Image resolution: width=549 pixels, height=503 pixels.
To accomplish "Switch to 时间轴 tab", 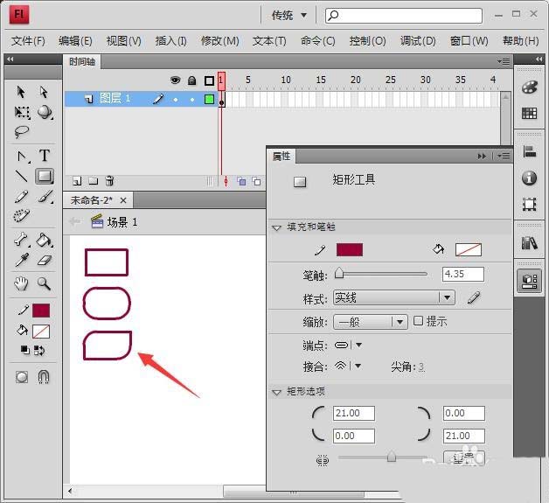I will [82, 62].
